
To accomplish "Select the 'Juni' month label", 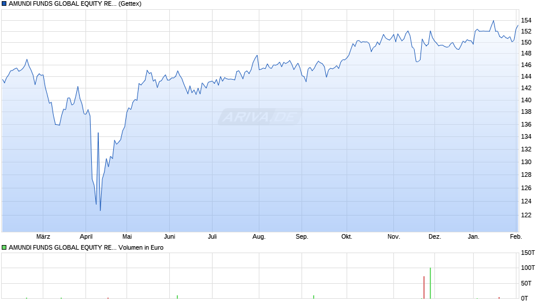I will (x=170, y=236).
